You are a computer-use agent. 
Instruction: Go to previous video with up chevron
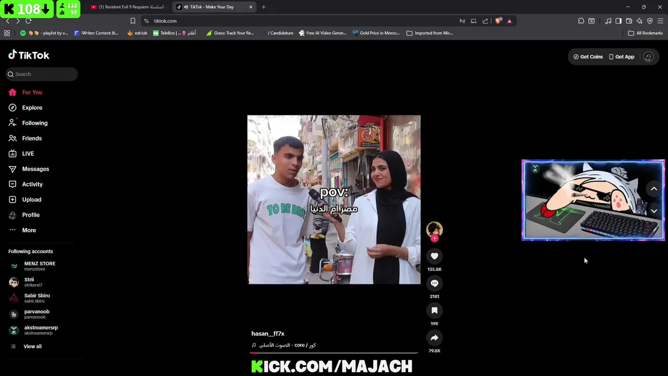(654, 189)
